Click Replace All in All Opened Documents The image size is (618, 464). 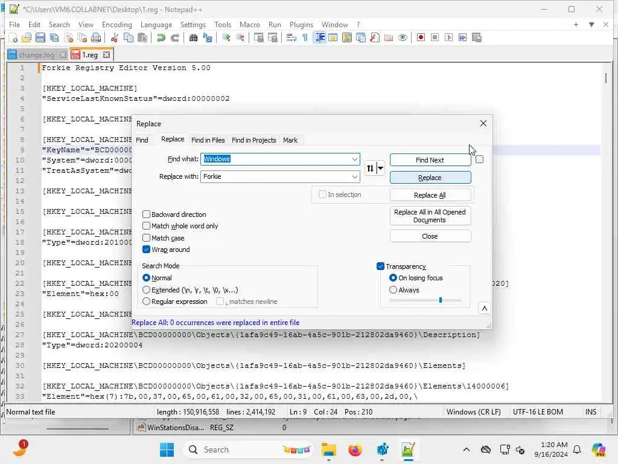430,216
